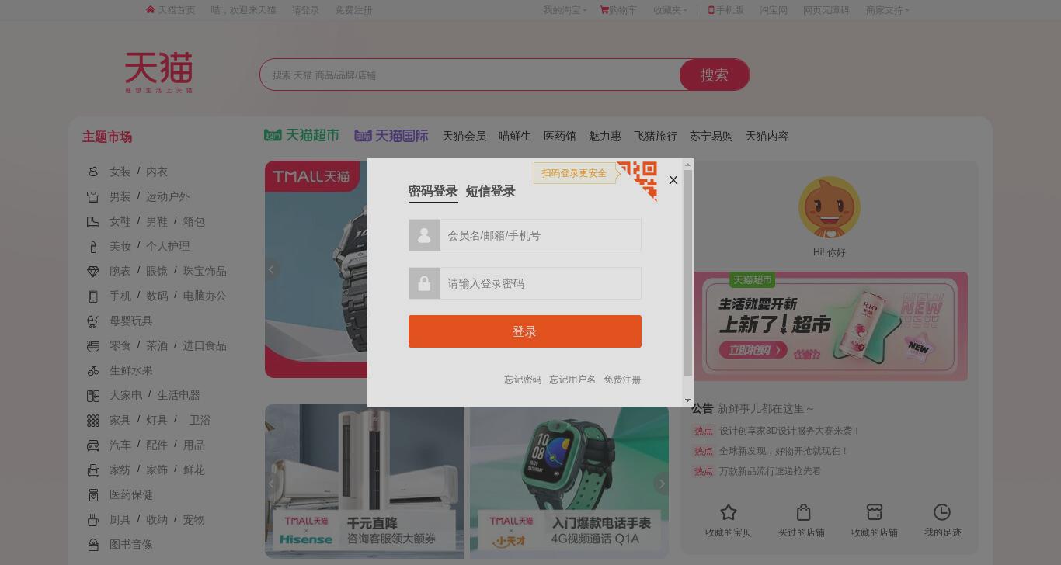Switch to 短信登录 tab
The height and width of the screenshot is (565, 1061).
pyautogui.click(x=490, y=191)
